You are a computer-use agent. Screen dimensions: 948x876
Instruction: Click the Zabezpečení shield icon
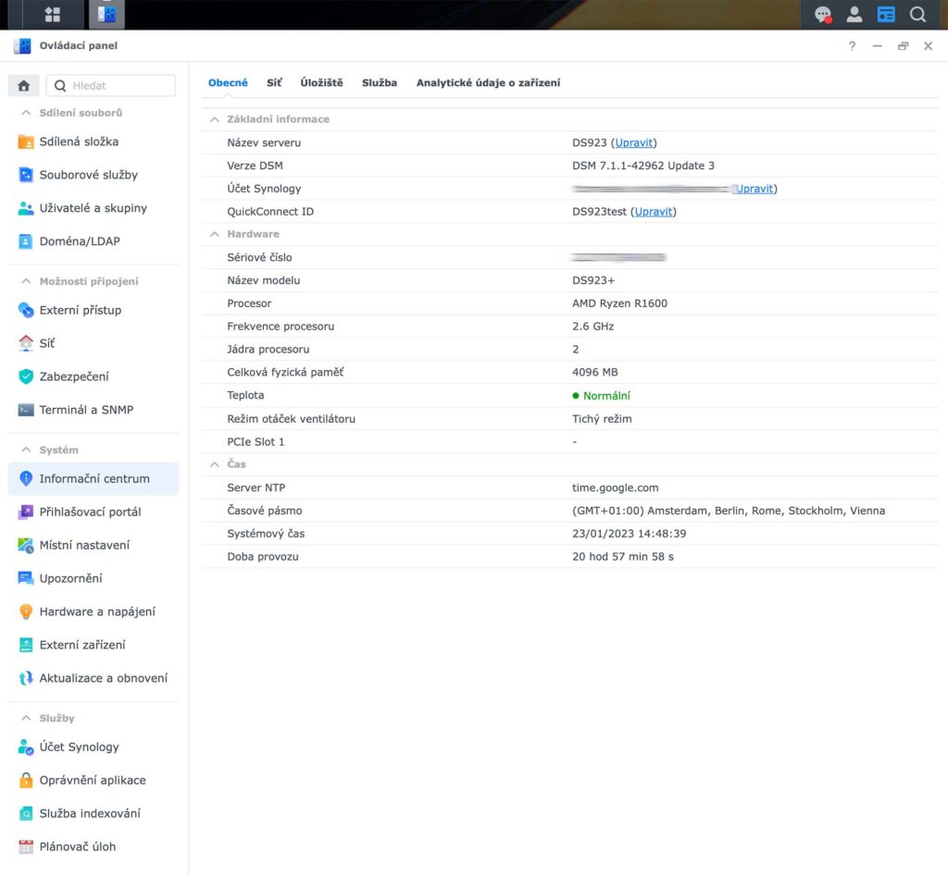tap(25, 376)
